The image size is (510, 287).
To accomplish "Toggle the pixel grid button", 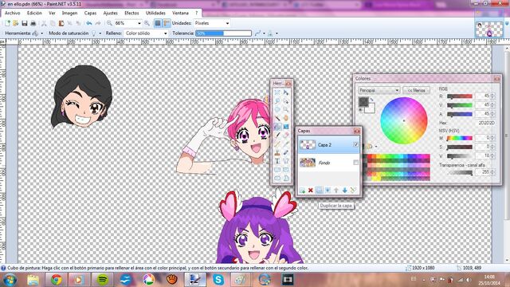I will (x=158, y=23).
